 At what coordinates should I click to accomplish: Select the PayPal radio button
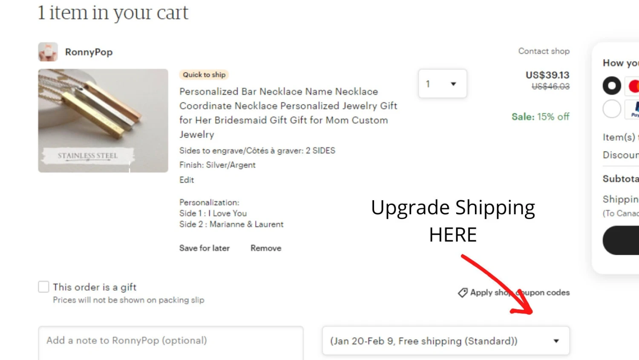[x=612, y=109]
